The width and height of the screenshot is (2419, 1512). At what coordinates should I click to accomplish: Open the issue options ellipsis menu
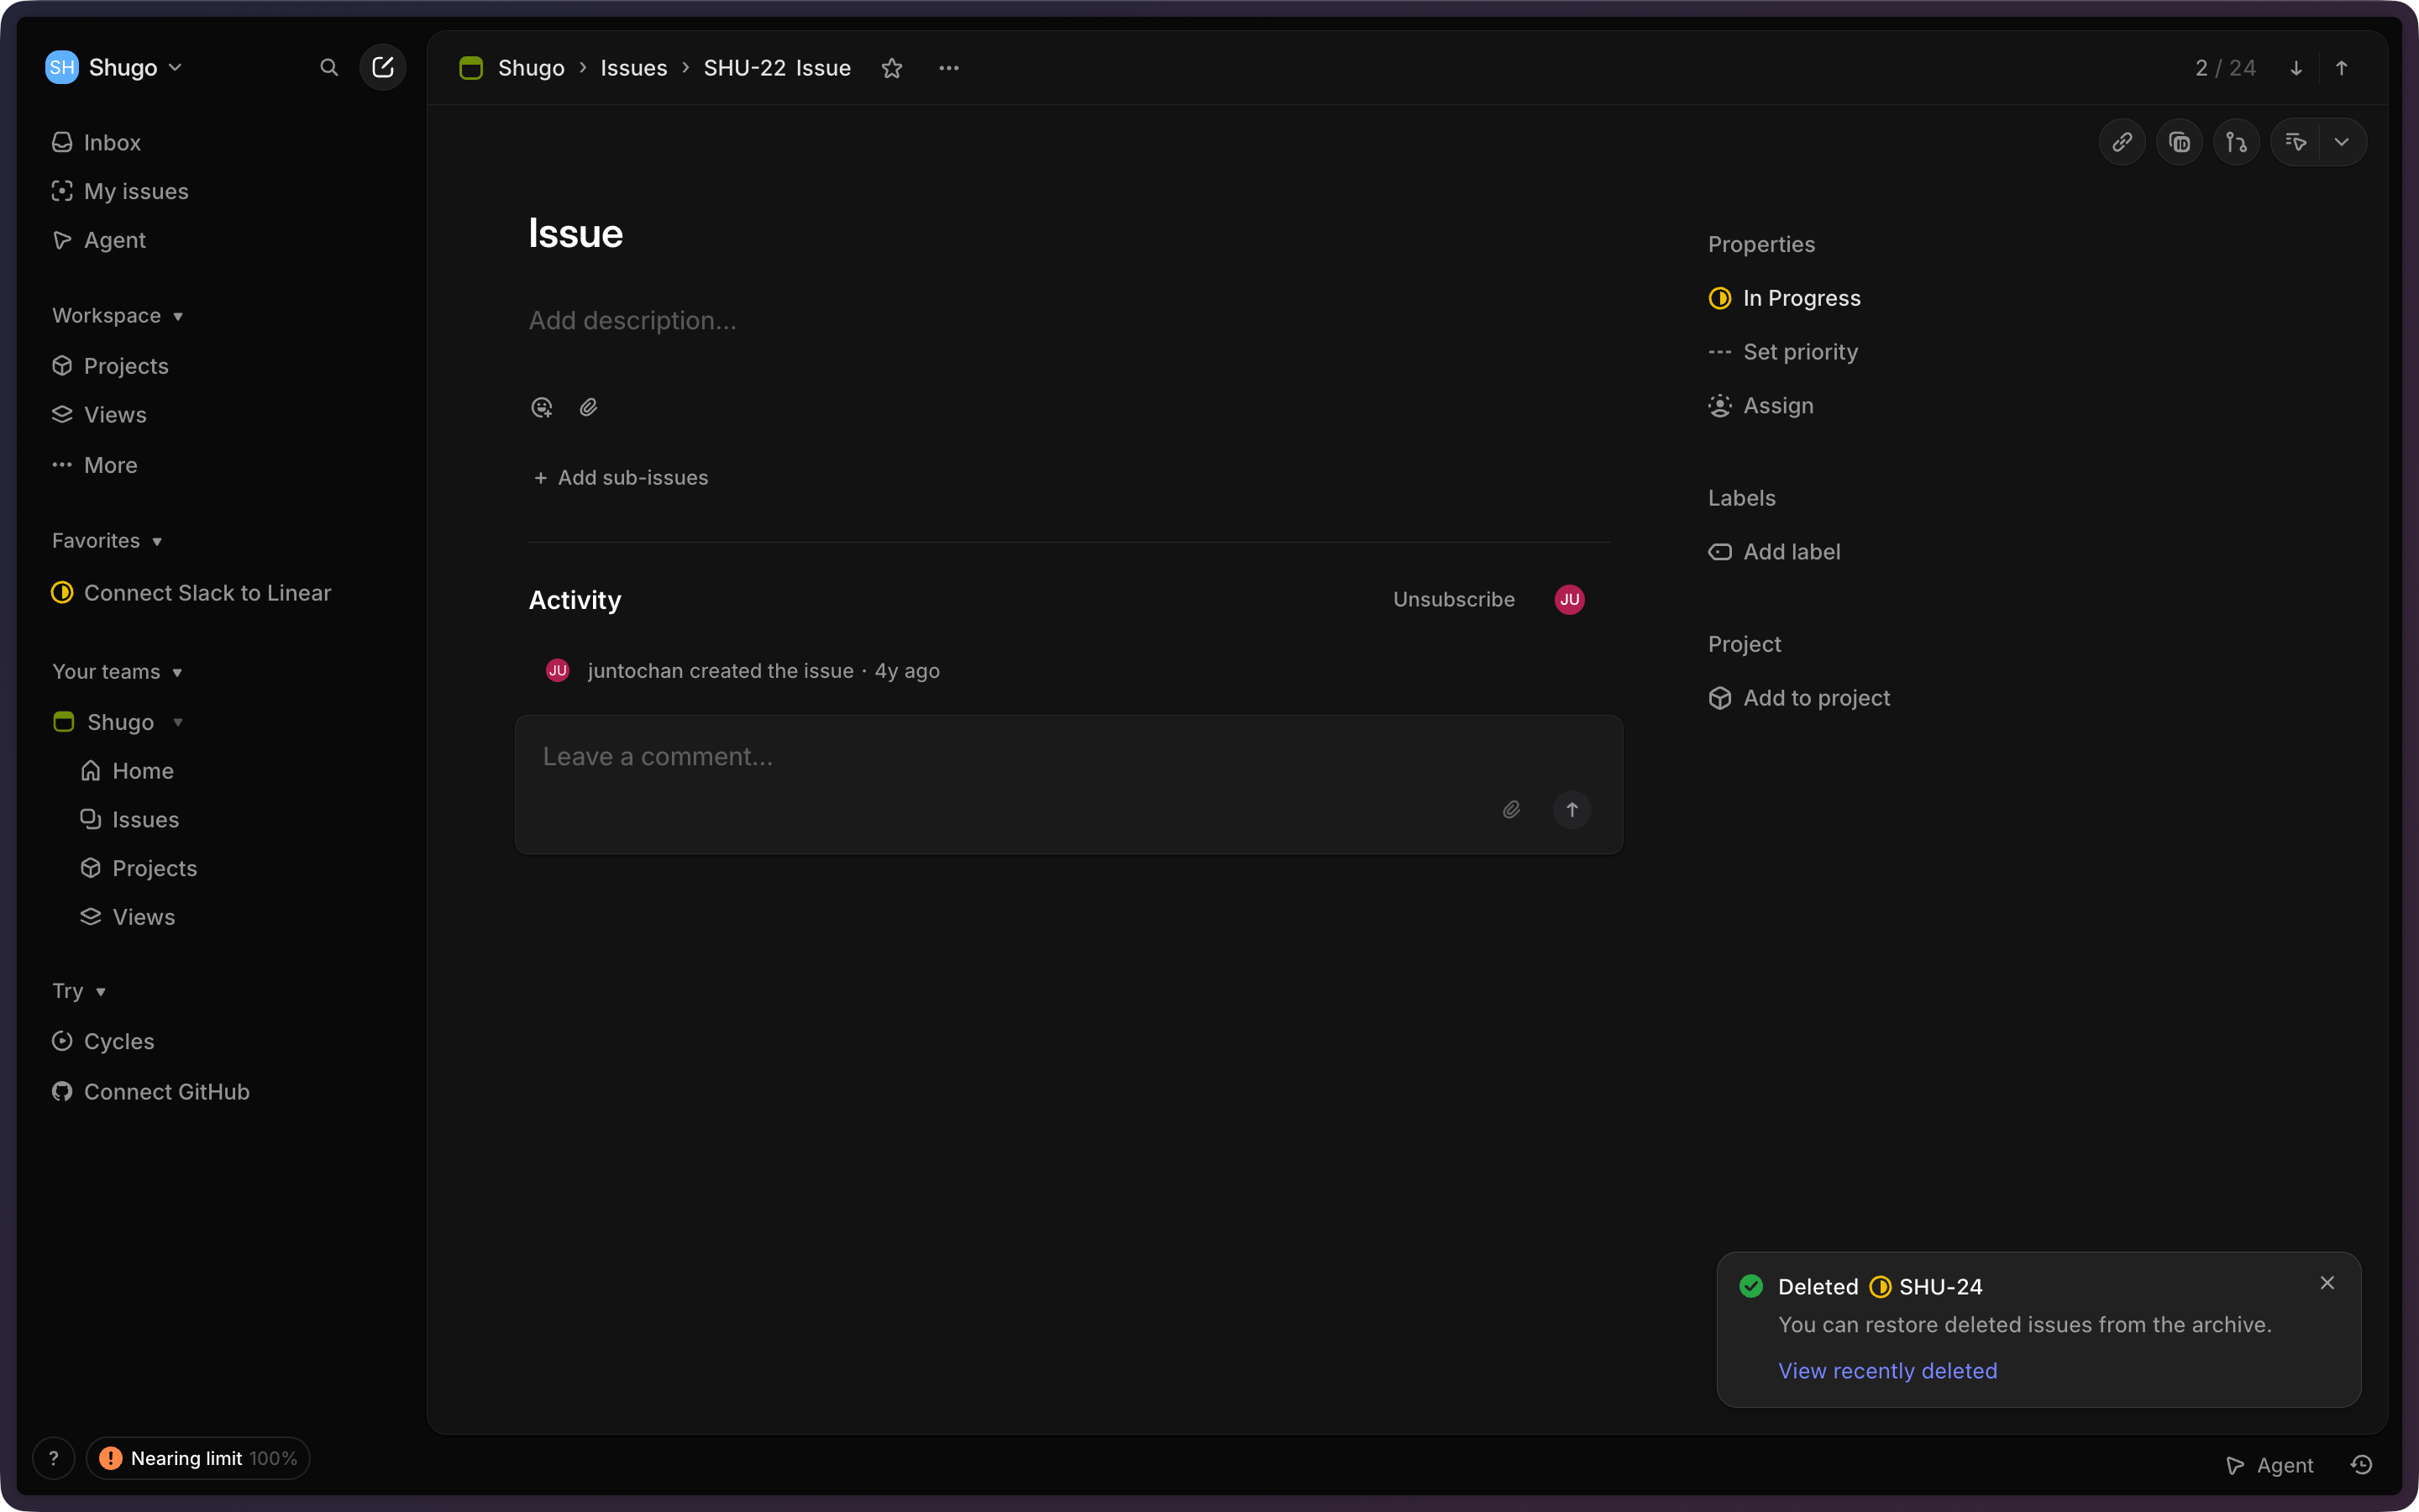click(x=948, y=68)
